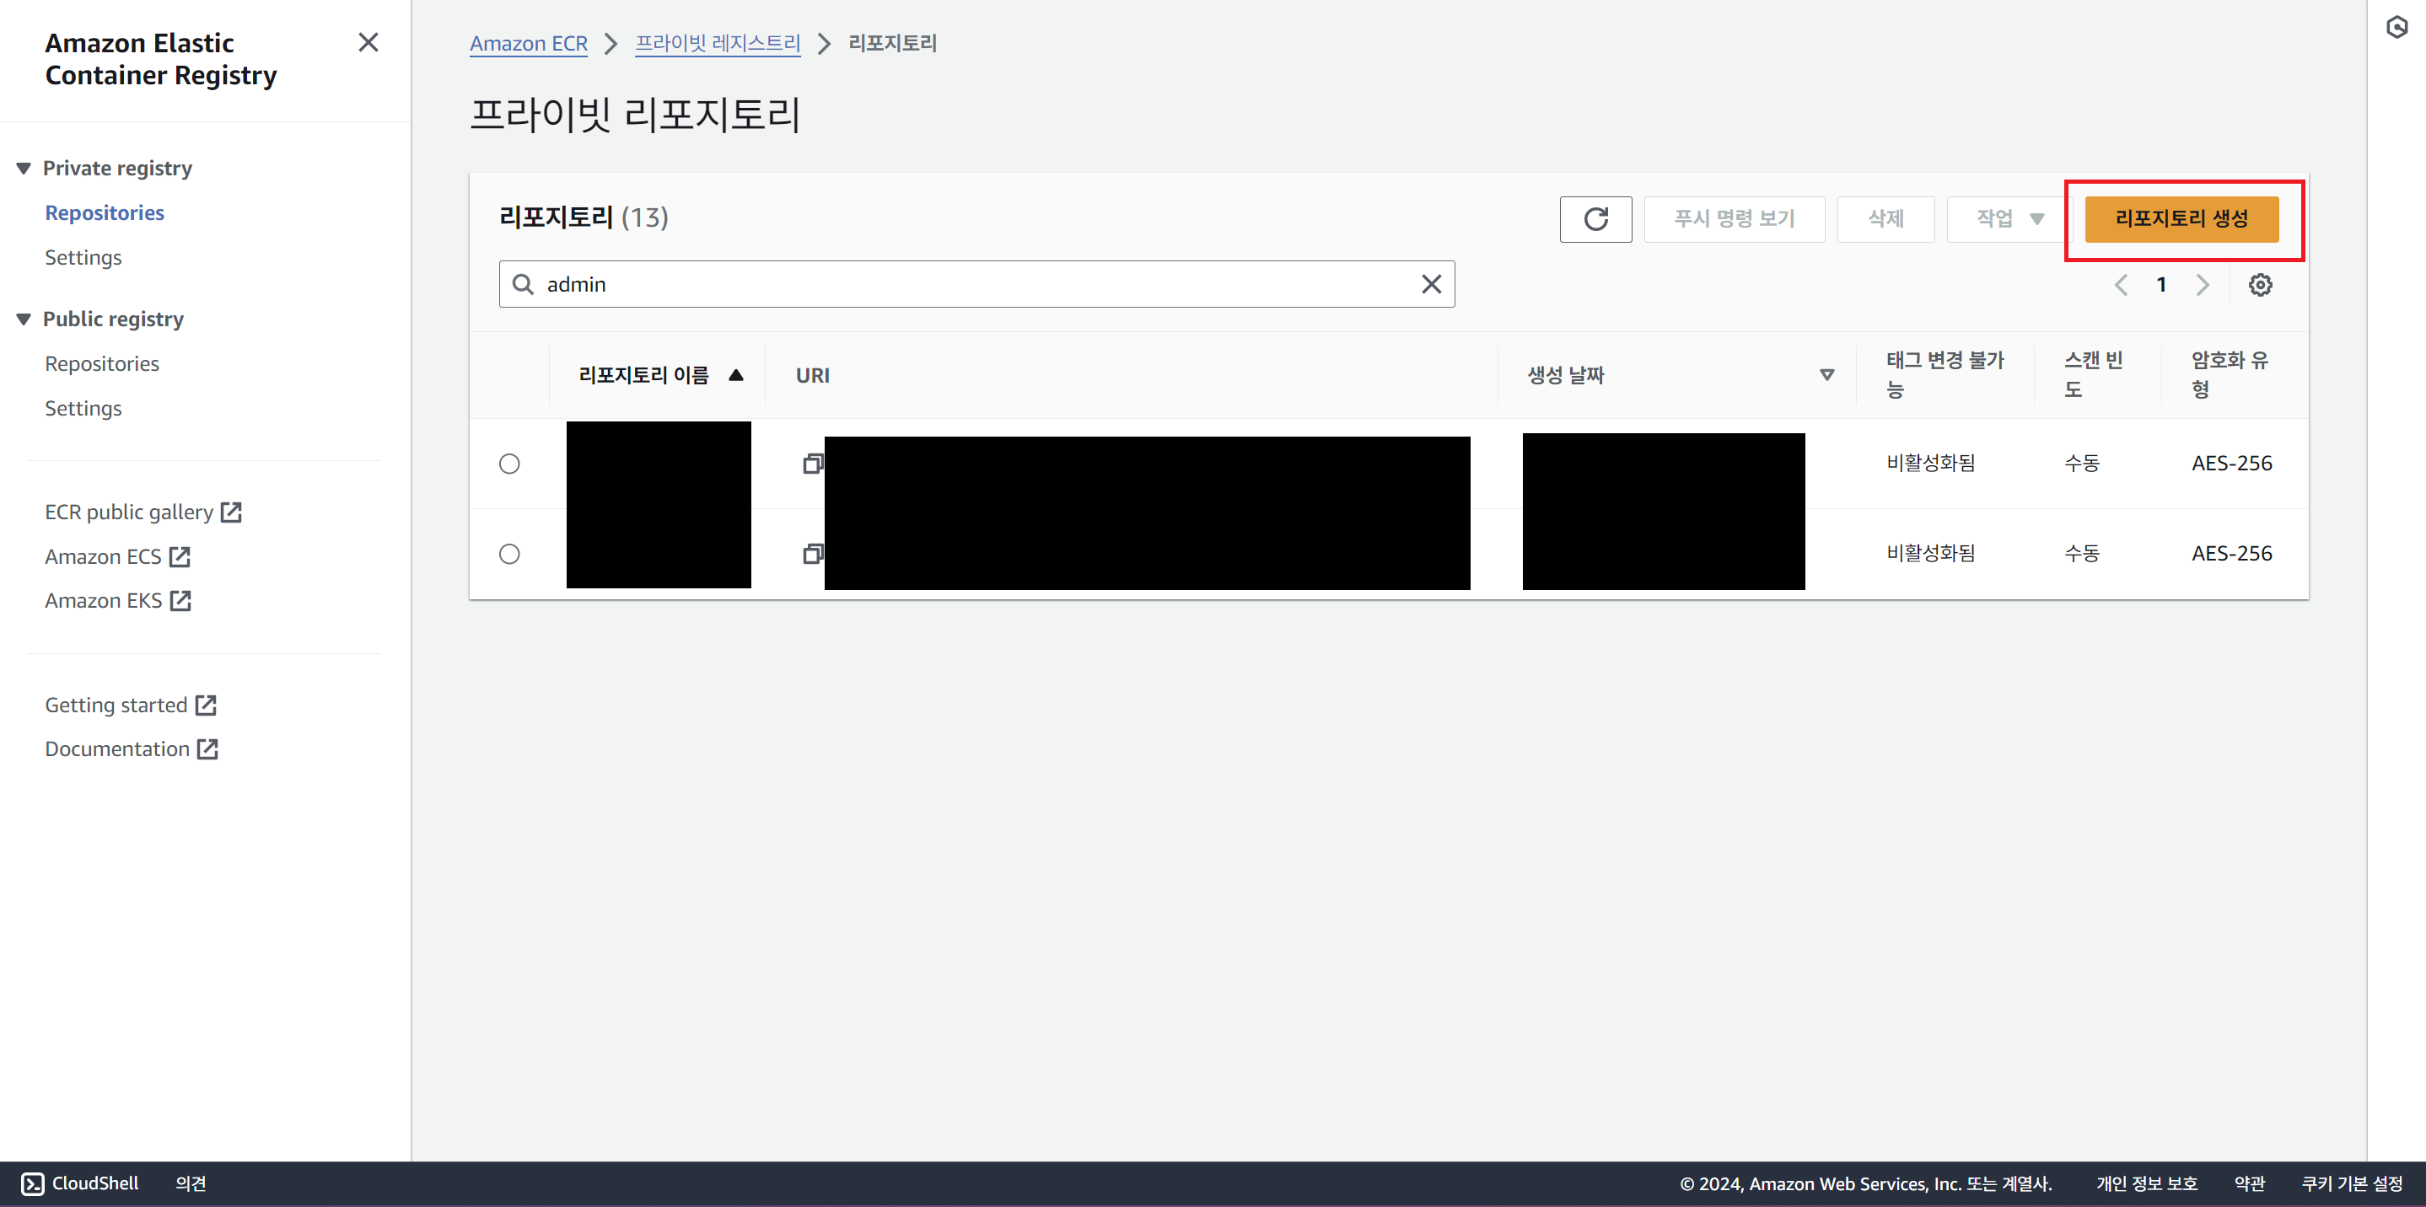Click the refresh repositories icon
This screenshot has height=1207, width=2426.
1595,218
